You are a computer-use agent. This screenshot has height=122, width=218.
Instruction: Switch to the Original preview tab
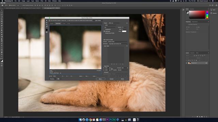point(52,23)
